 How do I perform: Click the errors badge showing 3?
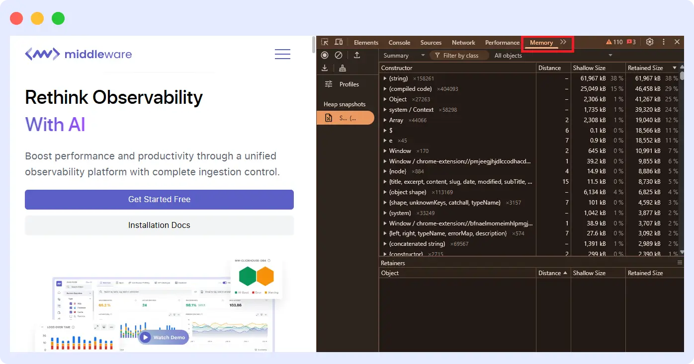click(x=632, y=42)
